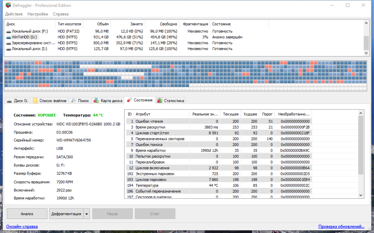Click the Порог column header

click(x=267, y=114)
